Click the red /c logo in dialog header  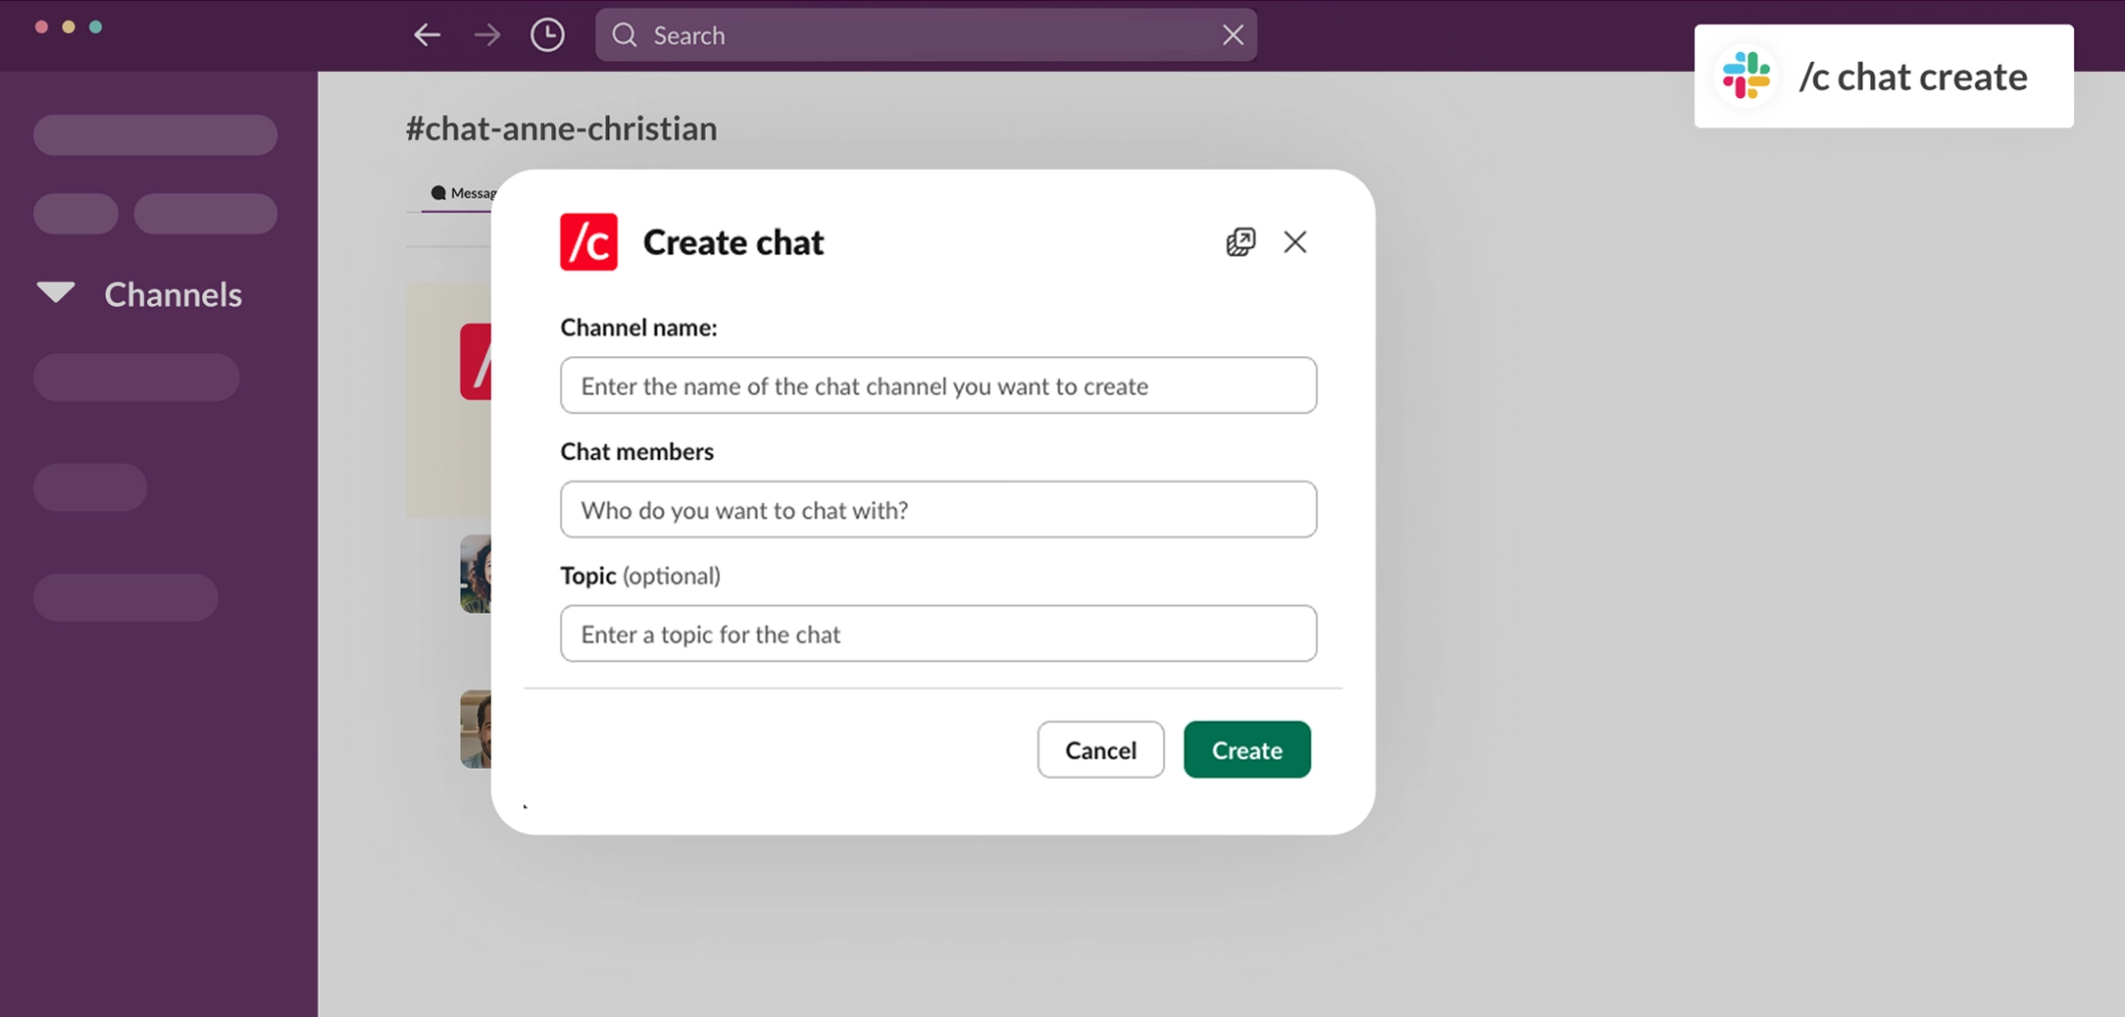pos(588,242)
